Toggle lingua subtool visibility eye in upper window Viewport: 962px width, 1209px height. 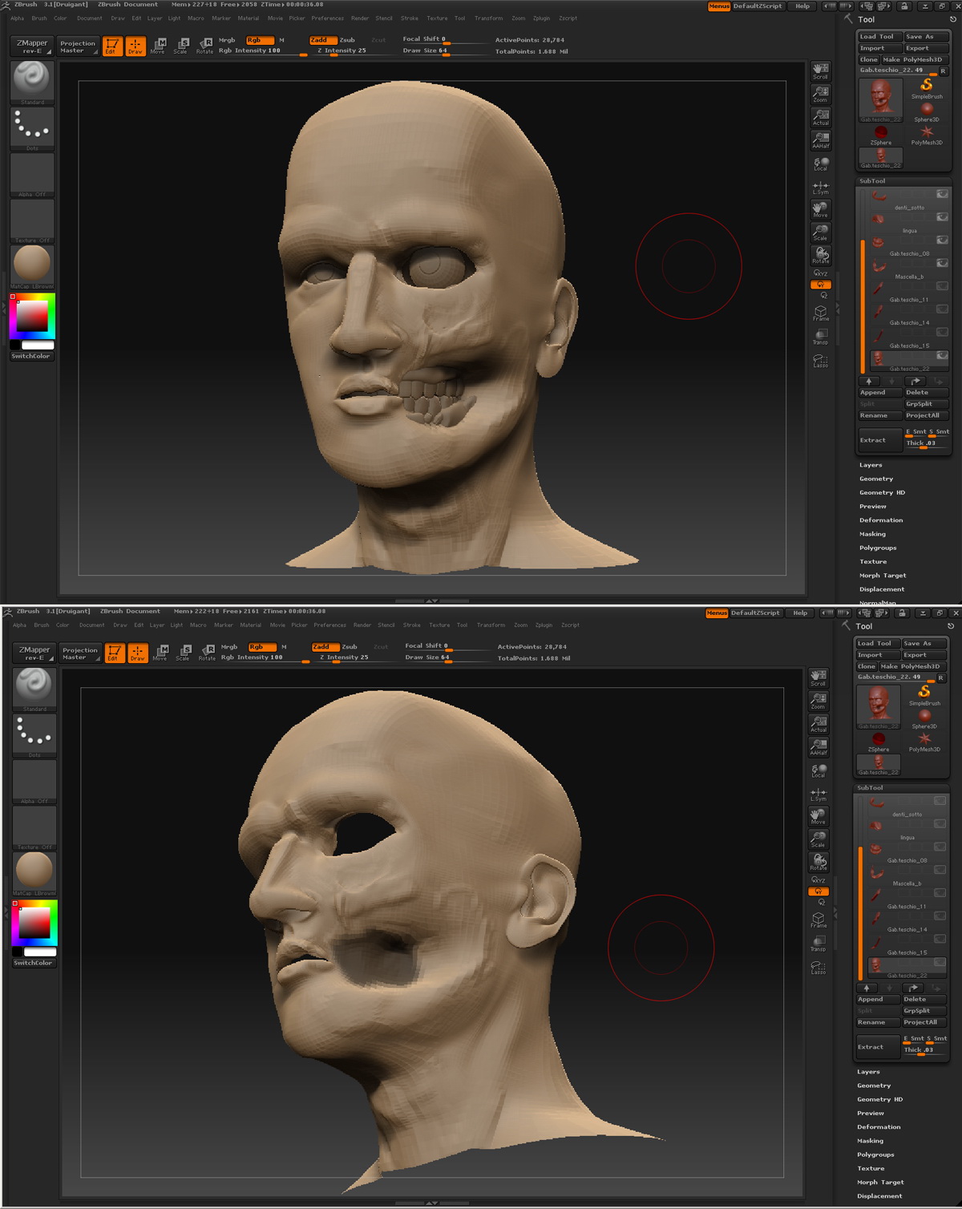point(942,217)
